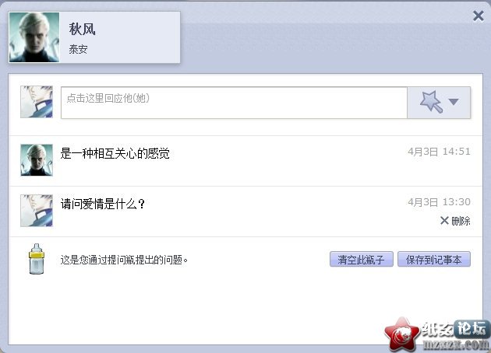The image size is (491, 353).
Task: Click the reply box saying 点击这里回应他(她)
Action: click(234, 103)
